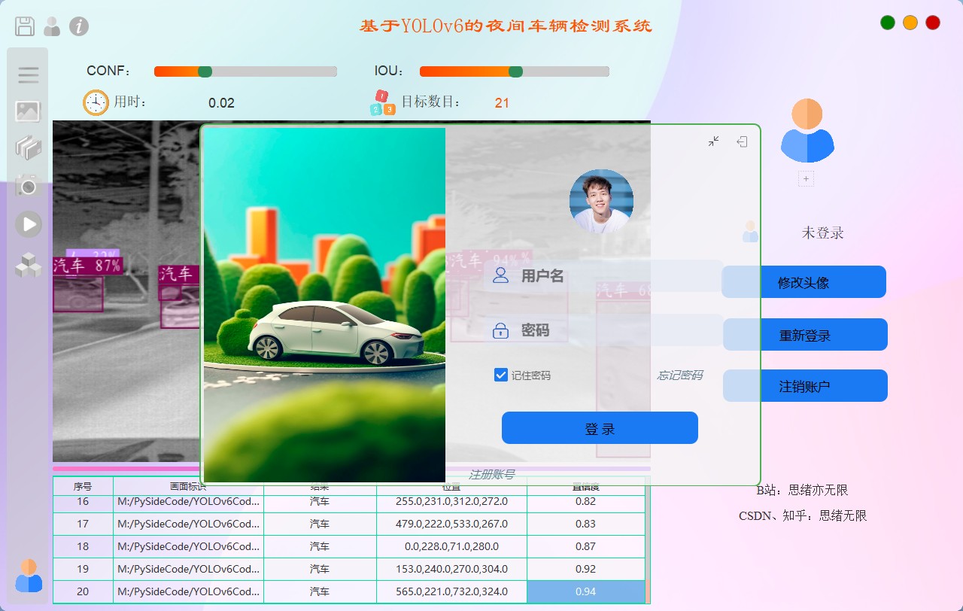Open the 忘记密码 link
This screenshot has height=611, width=963.
680,375
